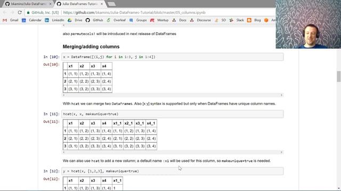Open the Calendar bookmark
This screenshot has height=191, width=341.
pyautogui.click(x=31, y=20)
